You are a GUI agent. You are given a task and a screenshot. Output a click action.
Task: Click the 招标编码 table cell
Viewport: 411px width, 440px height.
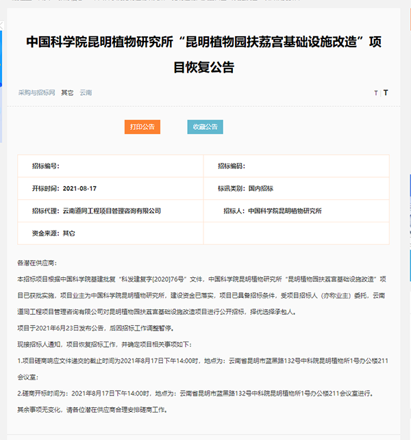tap(296, 166)
